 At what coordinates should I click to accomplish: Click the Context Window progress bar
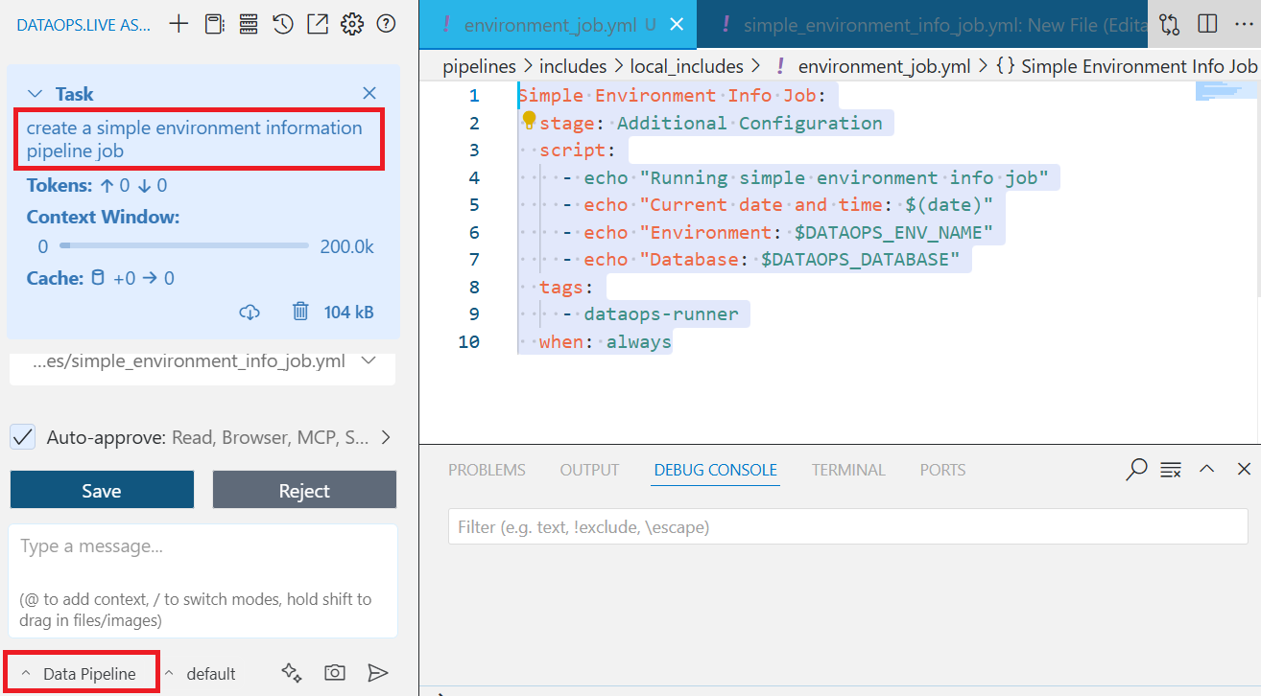coord(183,246)
